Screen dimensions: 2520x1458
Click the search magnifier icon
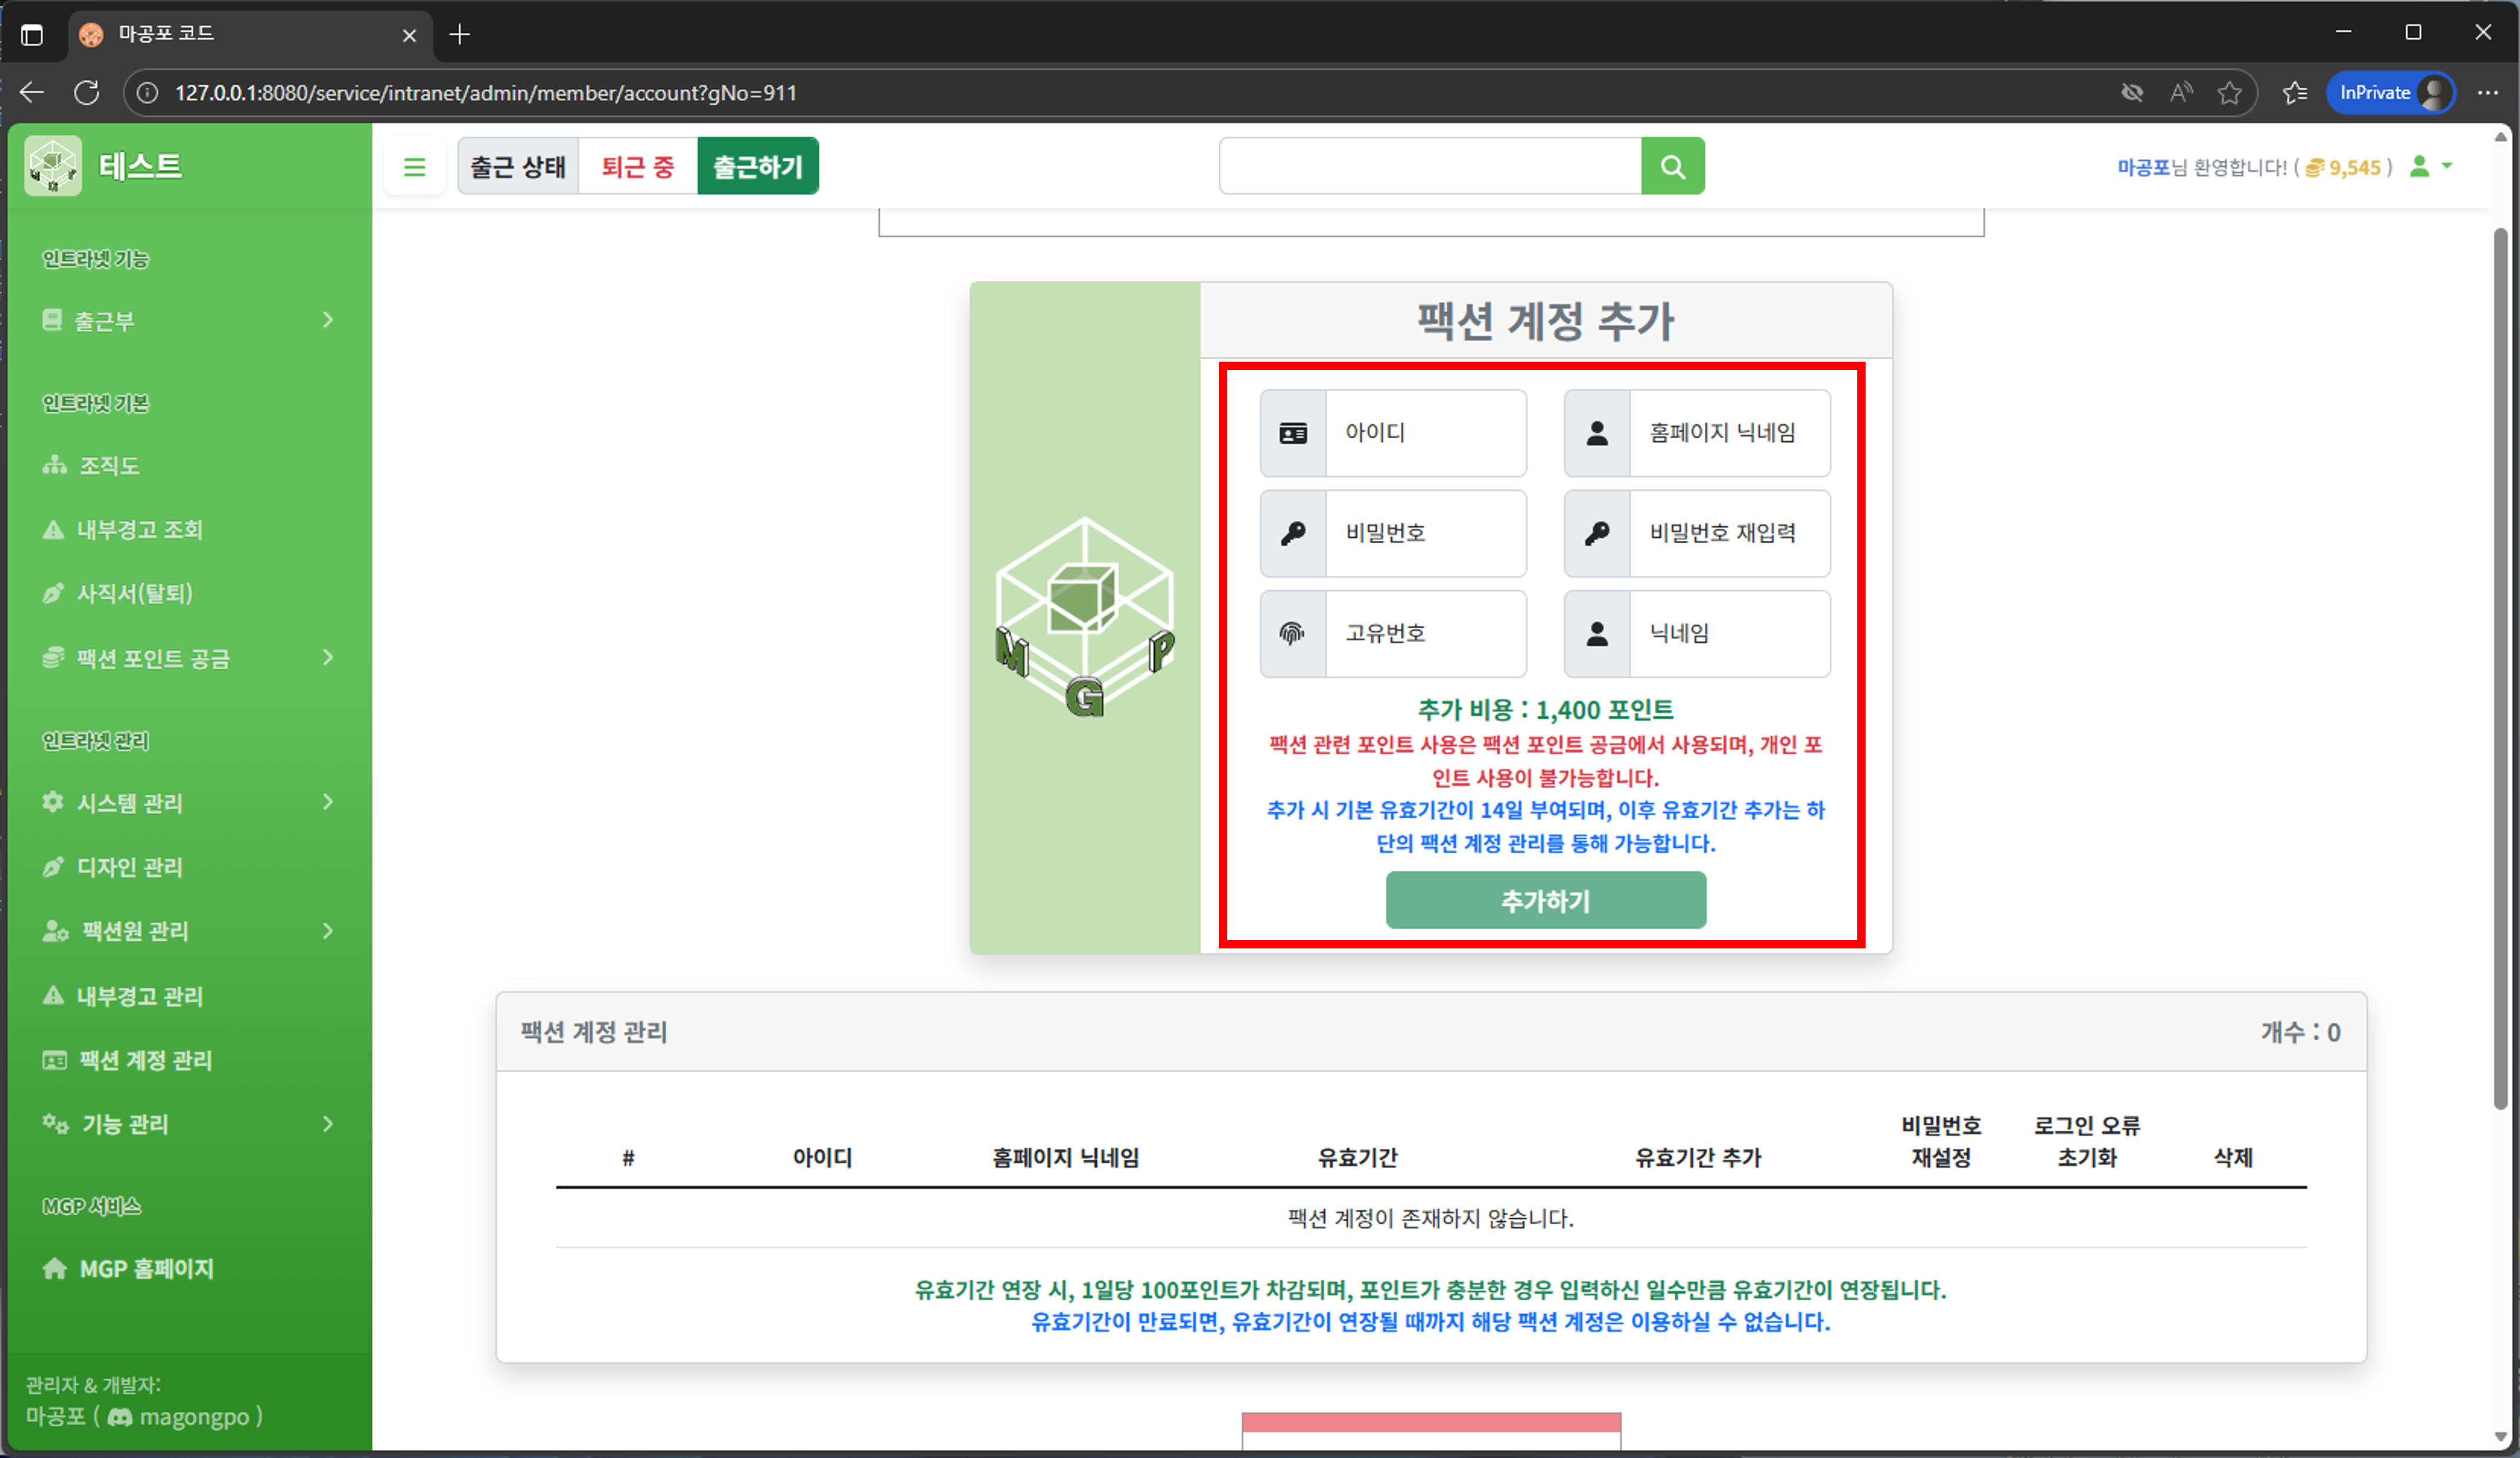click(1672, 166)
